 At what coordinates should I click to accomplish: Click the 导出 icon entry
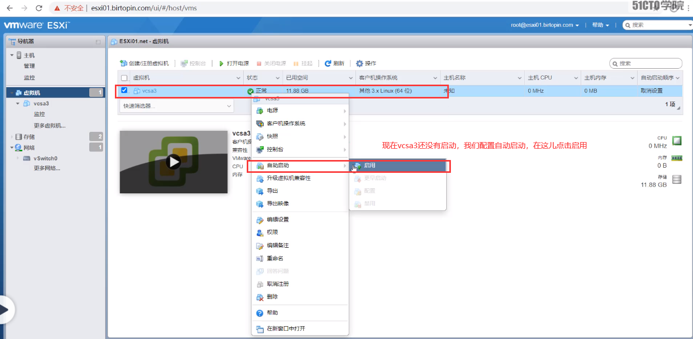pyautogui.click(x=260, y=191)
